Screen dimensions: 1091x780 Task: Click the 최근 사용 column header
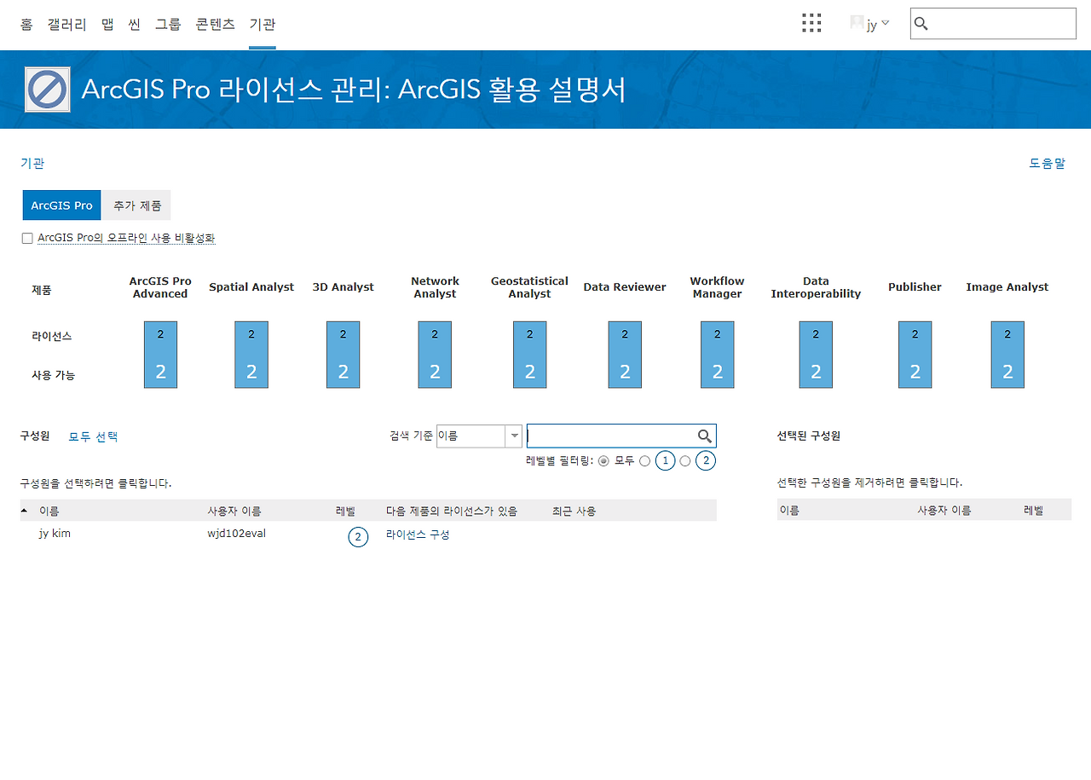(574, 511)
